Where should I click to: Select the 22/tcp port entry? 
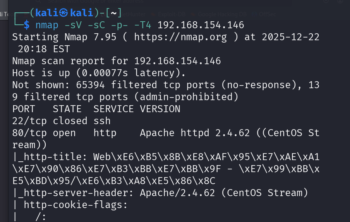pyautogui.click(x=29, y=121)
